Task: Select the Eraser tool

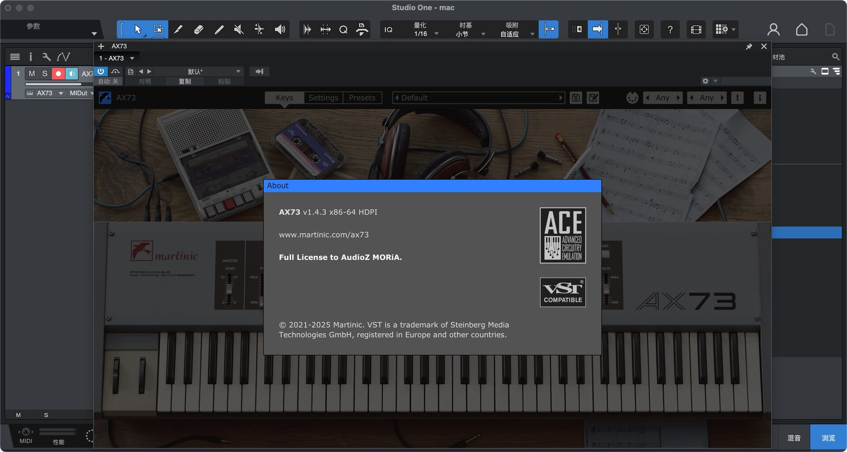Action: pos(199,30)
